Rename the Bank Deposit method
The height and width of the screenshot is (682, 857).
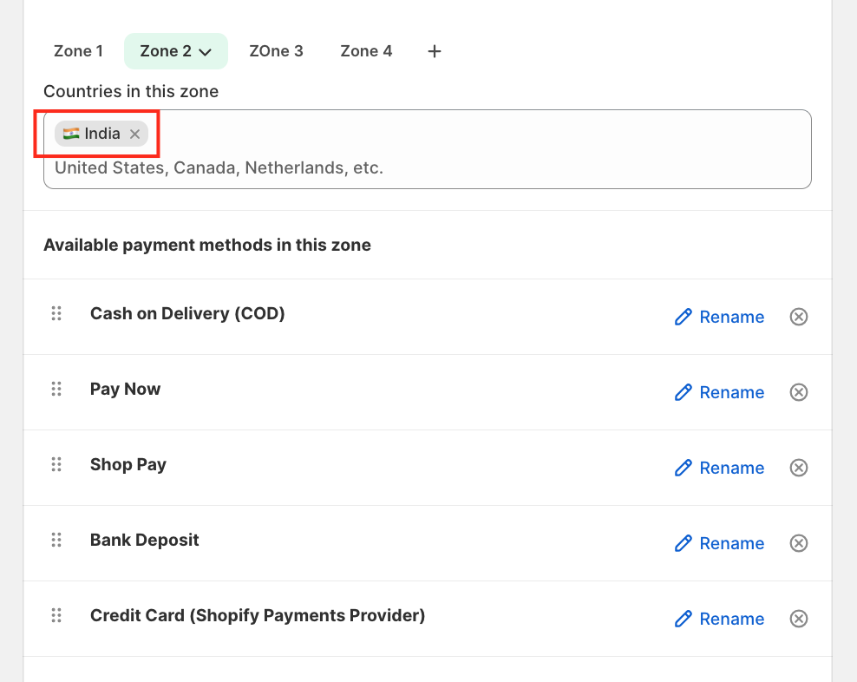pos(719,543)
